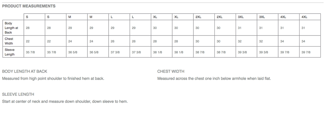Click the 'Start at center of neck' description
The height and width of the screenshot is (113, 325).
point(65,102)
